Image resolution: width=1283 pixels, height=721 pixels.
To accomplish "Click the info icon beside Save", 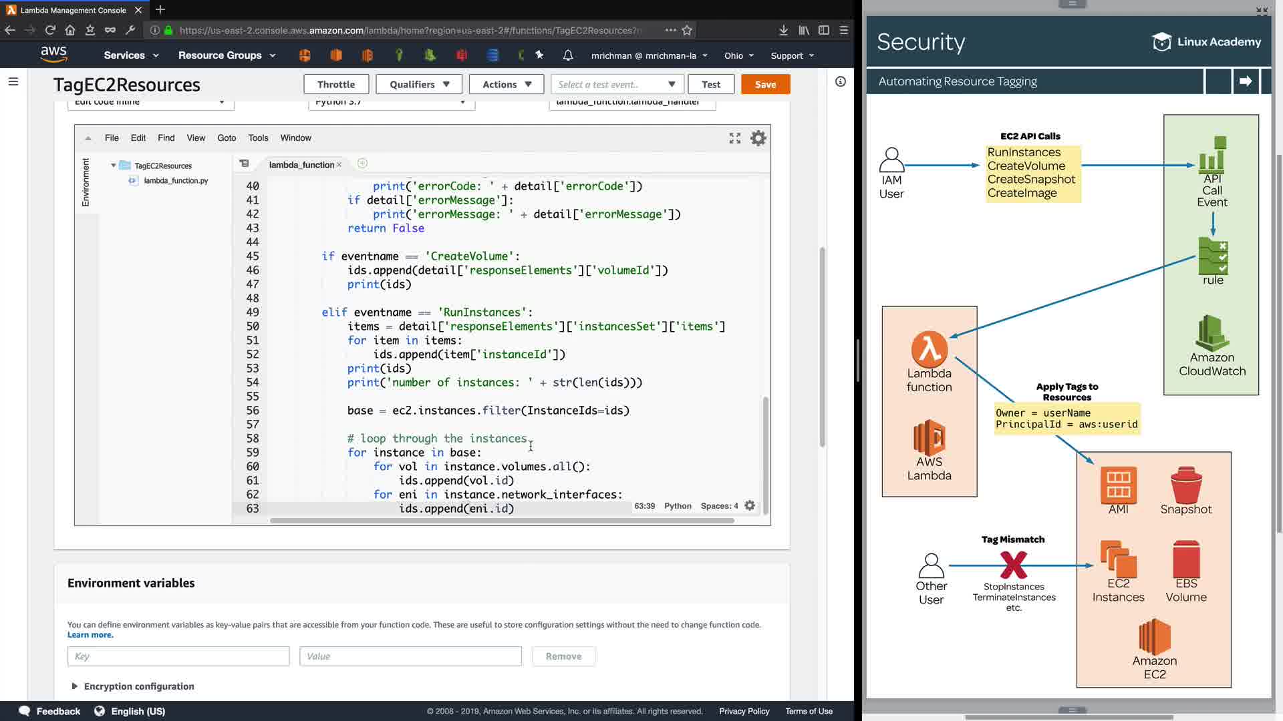I will point(840,81).
